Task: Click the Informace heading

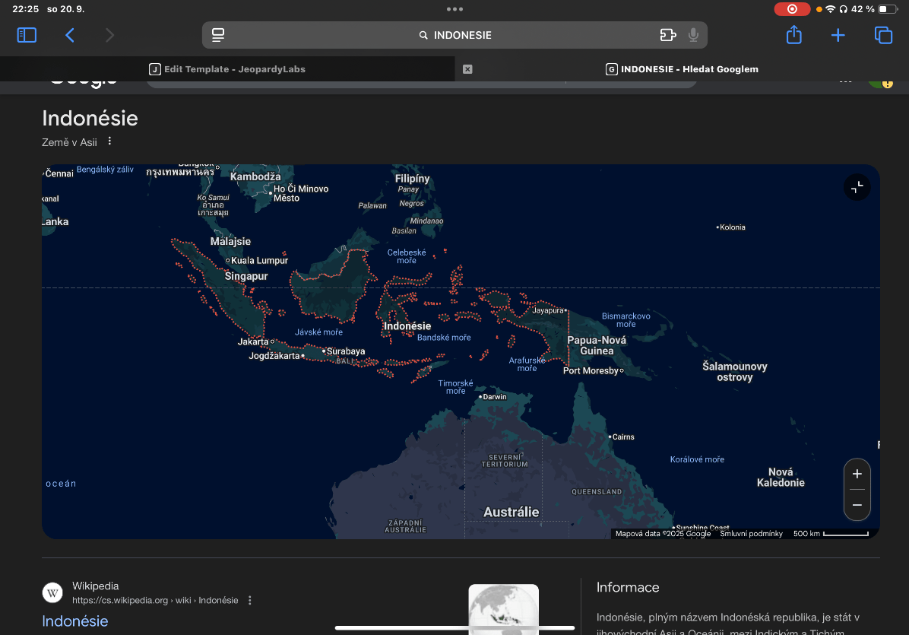Action: pos(627,587)
